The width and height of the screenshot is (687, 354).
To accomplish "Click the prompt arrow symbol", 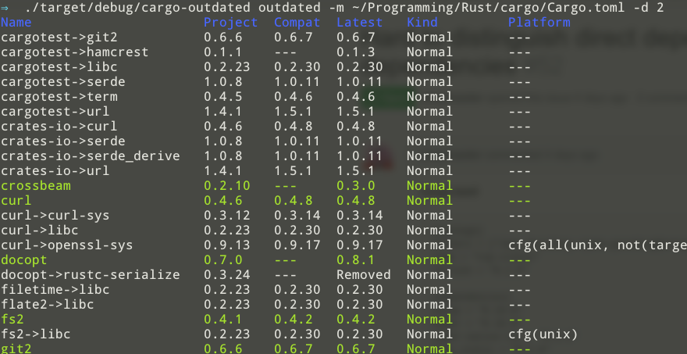I will coord(5,8).
